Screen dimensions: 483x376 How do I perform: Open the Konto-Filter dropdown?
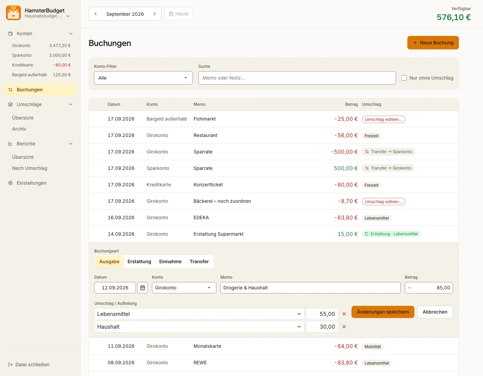[x=143, y=78]
